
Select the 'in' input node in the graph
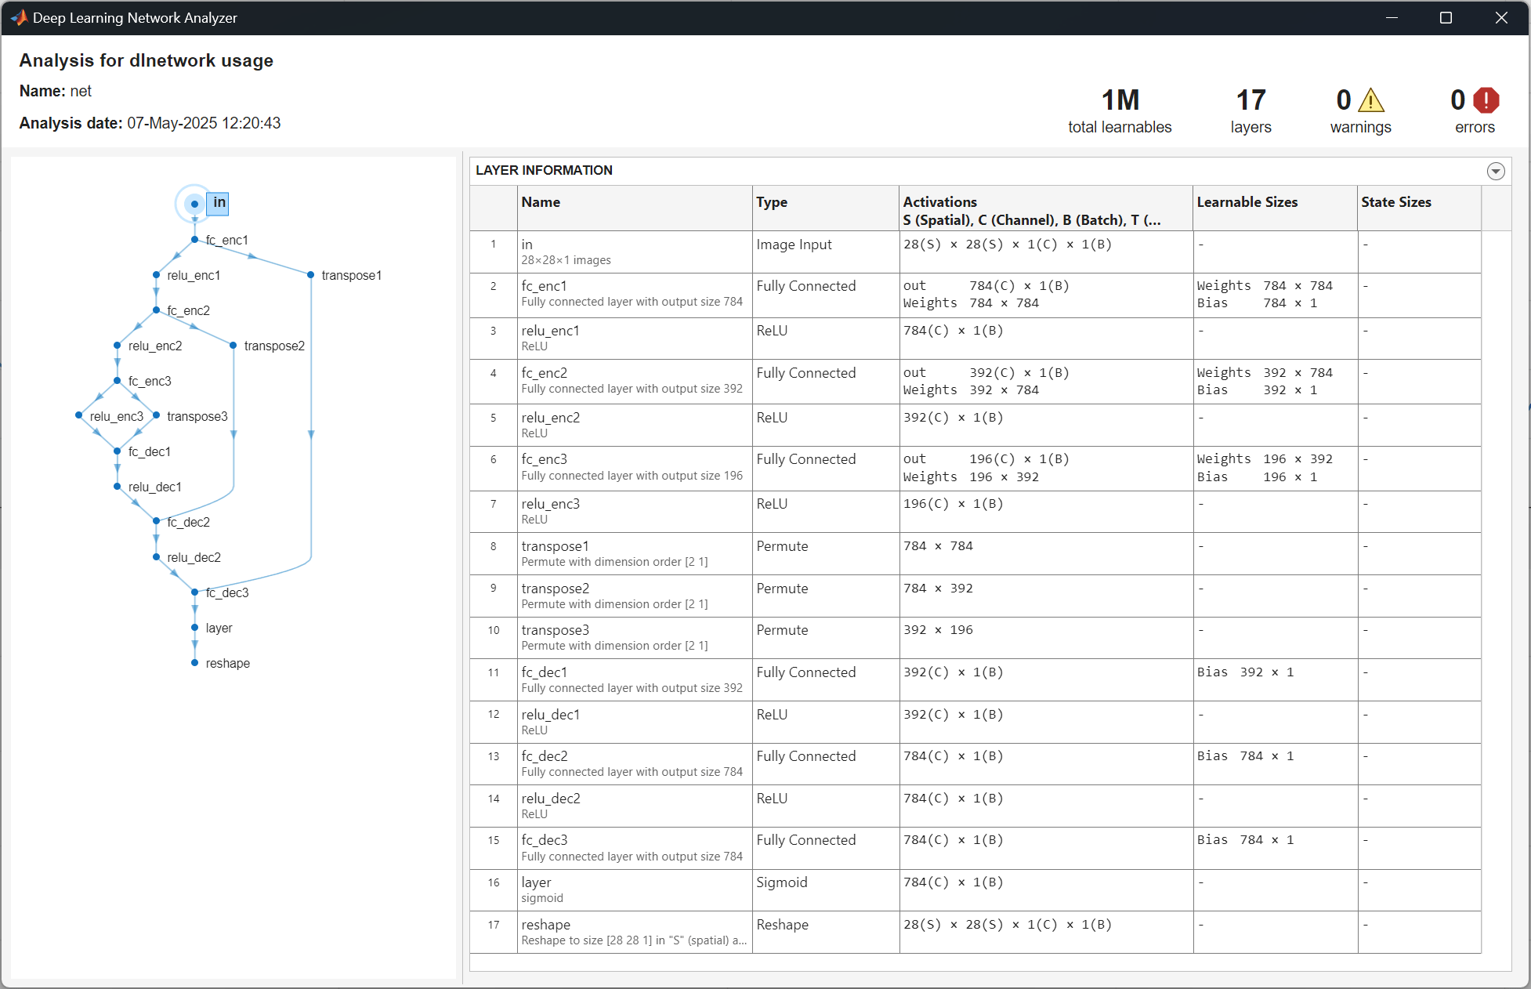coord(194,204)
